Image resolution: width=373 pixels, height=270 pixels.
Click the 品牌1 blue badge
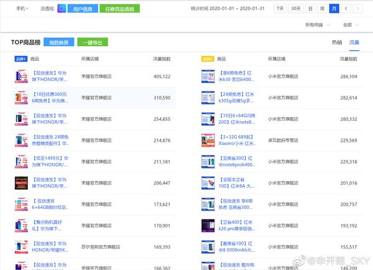pos(20,58)
